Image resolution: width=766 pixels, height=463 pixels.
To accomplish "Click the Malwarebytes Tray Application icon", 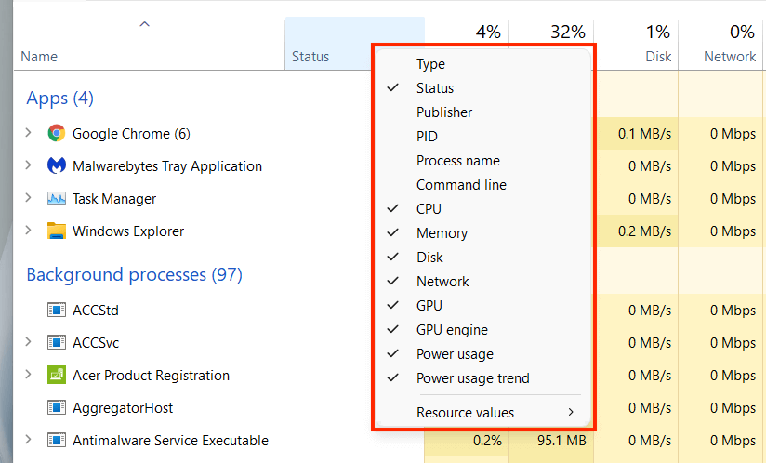I will pos(57,165).
